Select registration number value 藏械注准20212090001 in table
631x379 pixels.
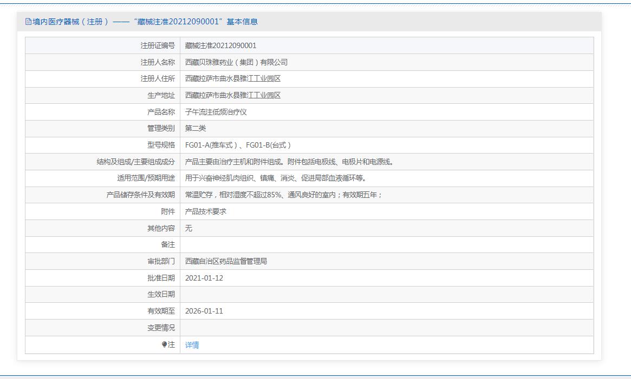220,45
